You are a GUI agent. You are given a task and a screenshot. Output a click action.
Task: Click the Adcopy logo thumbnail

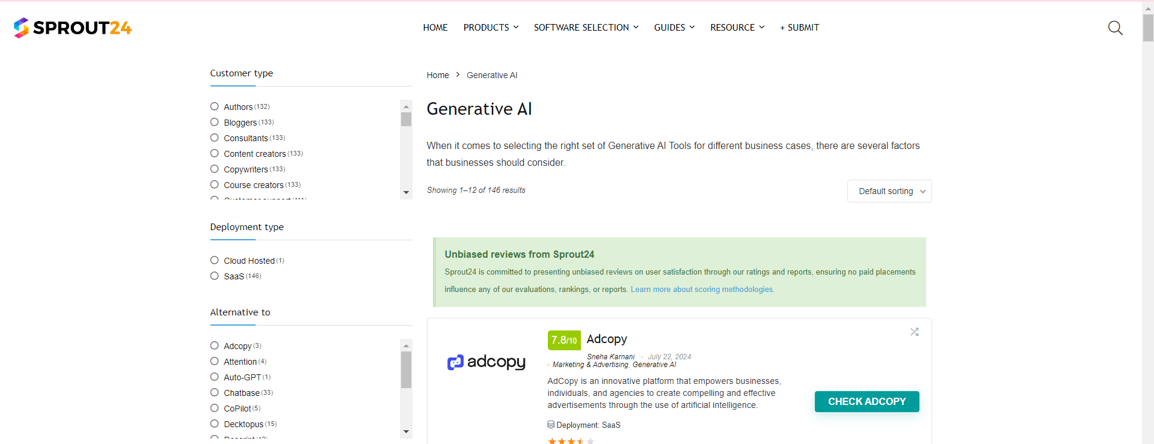click(486, 362)
